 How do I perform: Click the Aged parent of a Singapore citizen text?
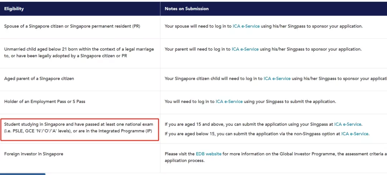[x=39, y=79]
